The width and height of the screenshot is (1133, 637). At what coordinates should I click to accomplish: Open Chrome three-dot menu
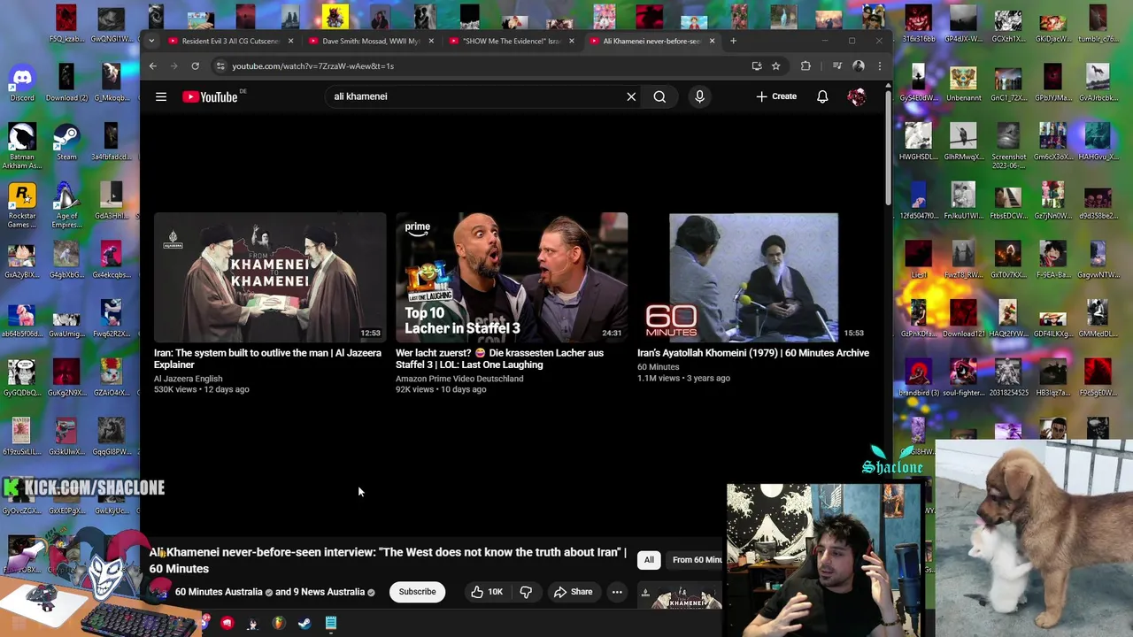879,65
